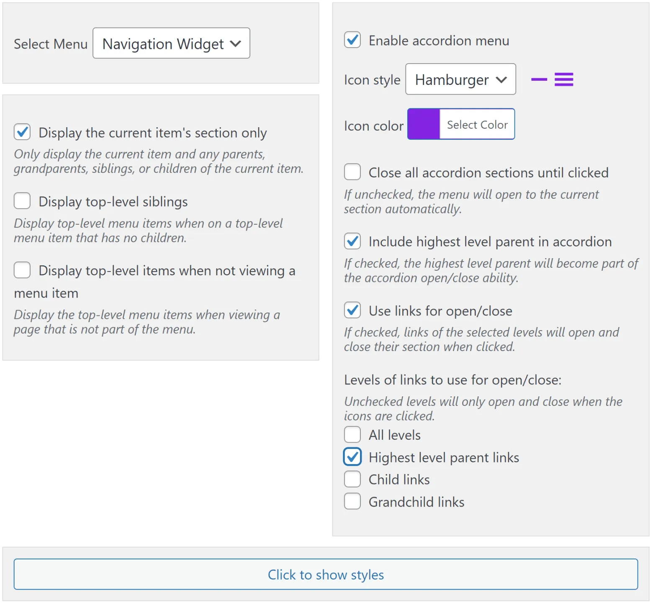Click the purple hamburger icon preview
The height and width of the screenshot is (605, 653).
pos(563,79)
